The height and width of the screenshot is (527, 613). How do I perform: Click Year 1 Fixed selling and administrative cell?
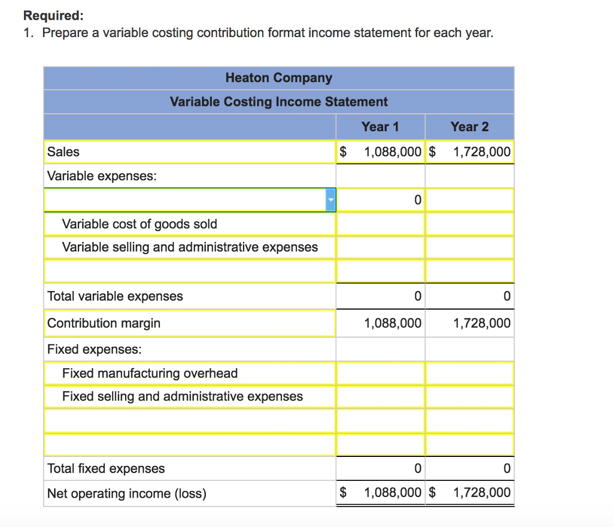[380, 397]
